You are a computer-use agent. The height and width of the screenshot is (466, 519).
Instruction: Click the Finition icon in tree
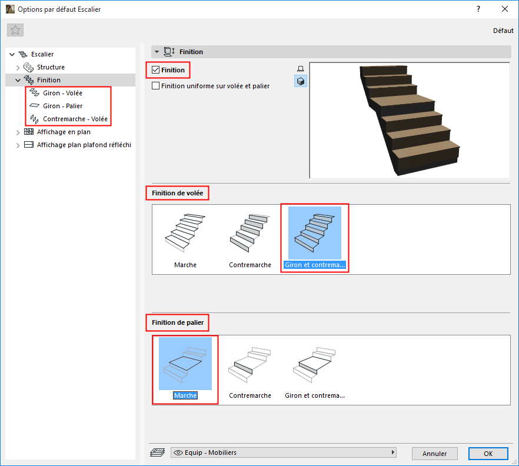click(x=28, y=80)
